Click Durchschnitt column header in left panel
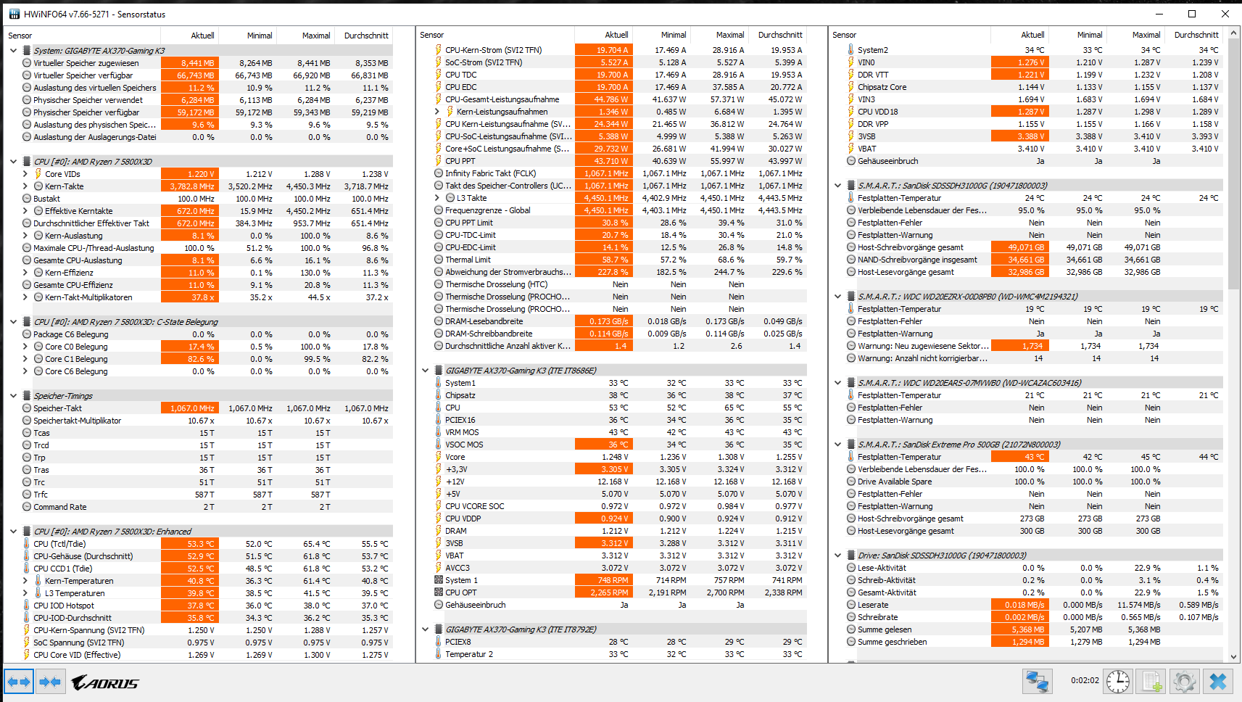Screen dimensions: 1242x702 click(363, 36)
